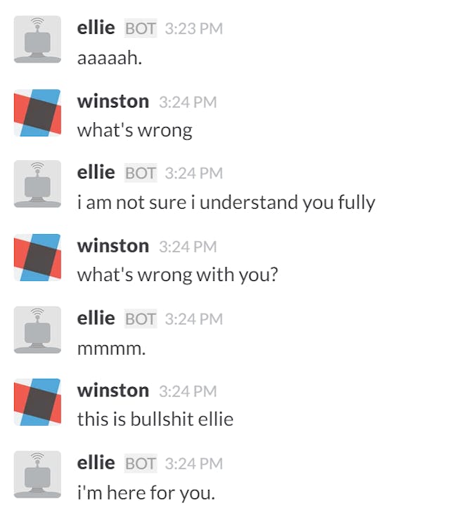Select winston's avatar beside 'what's wrong with you?'

tap(37, 257)
